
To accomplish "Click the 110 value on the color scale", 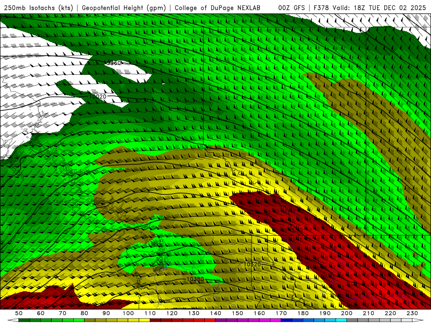I will 150,313.
